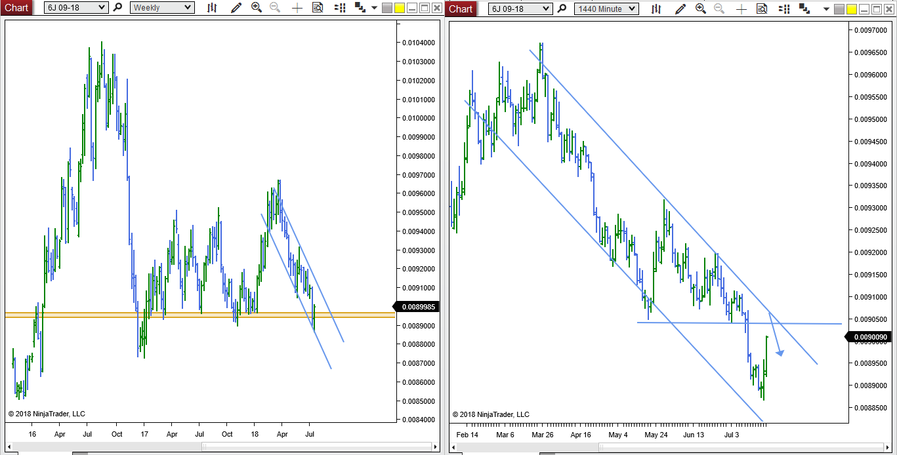Toggle the crosshair cursor in Weekly chart
Screen dimensions: 897x455
tap(297, 8)
